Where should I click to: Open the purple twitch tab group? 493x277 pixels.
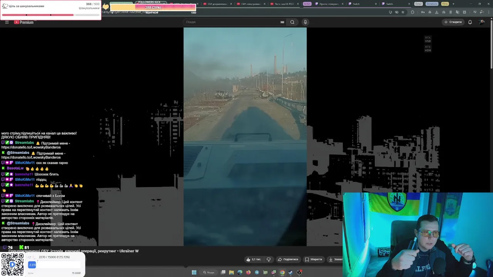tap(307, 4)
